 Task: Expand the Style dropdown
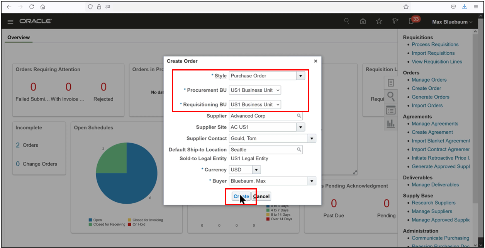(x=300, y=75)
